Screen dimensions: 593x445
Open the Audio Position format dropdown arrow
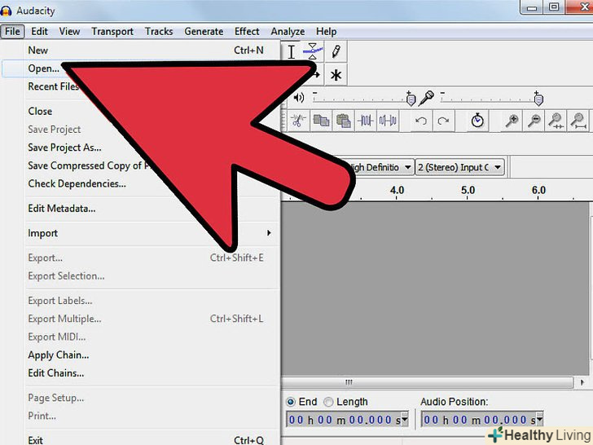[x=539, y=419]
